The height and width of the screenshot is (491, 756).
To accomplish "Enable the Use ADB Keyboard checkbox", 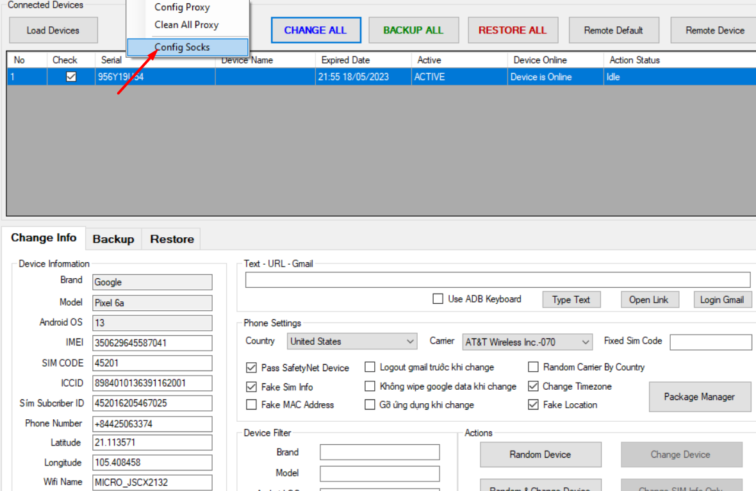I will coord(438,299).
